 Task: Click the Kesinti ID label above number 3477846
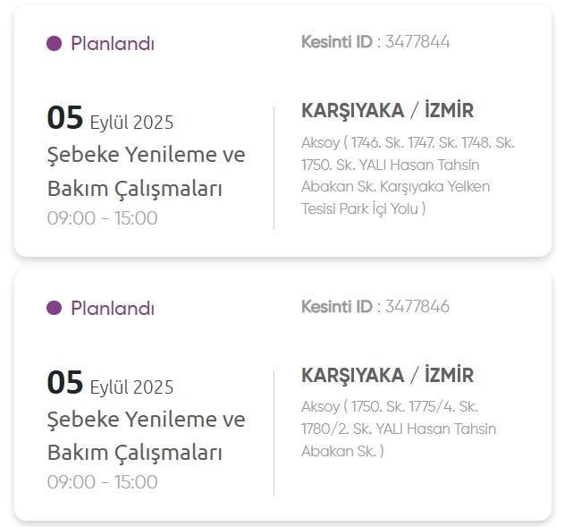337,307
